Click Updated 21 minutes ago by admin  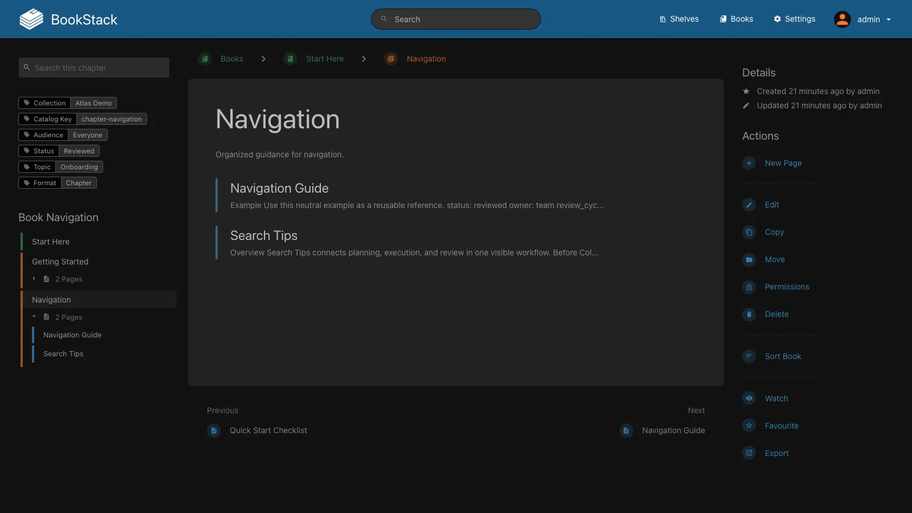pos(819,105)
